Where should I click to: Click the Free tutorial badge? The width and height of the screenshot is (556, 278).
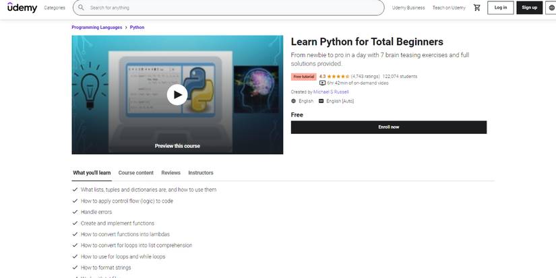[303, 77]
